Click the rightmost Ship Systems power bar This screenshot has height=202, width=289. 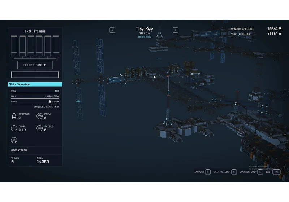pos(56,46)
